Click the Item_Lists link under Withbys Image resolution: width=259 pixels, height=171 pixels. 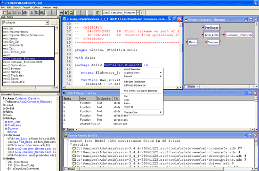point(14,122)
